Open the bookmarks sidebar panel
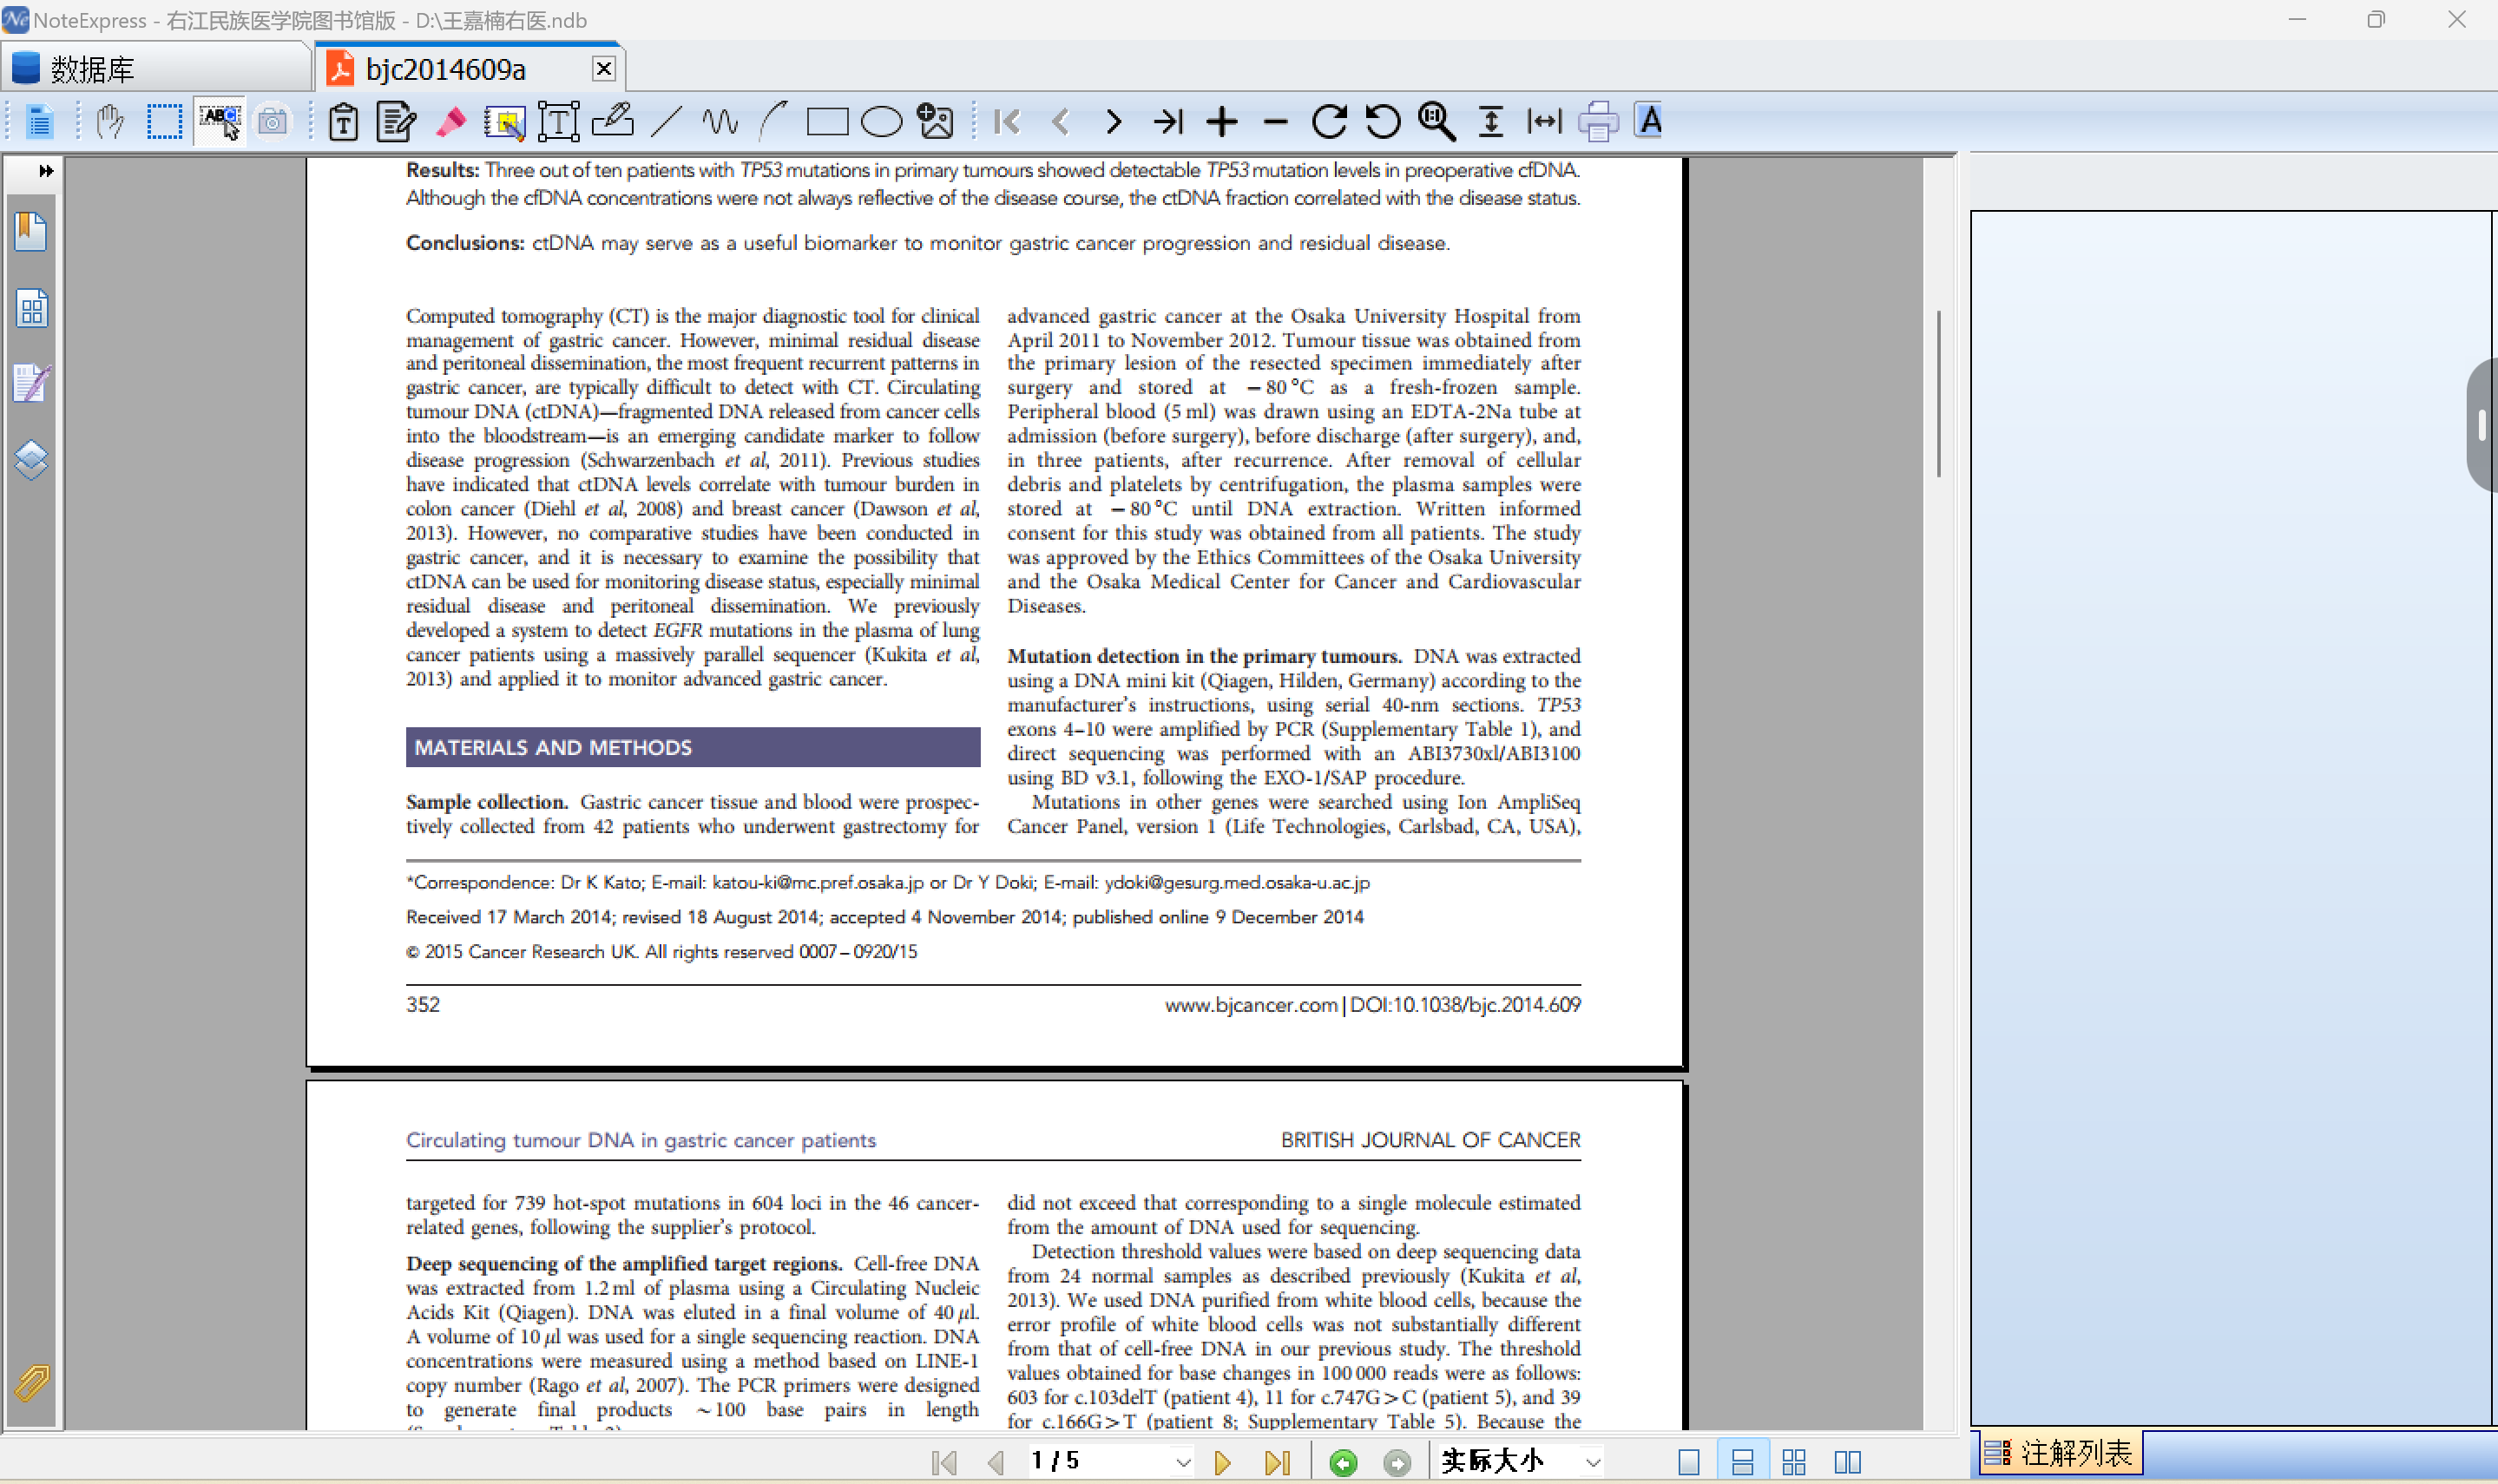Image resolution: width=2498 pixels, height=1484 pixels. pyautogui.click(x=31, y=232)
